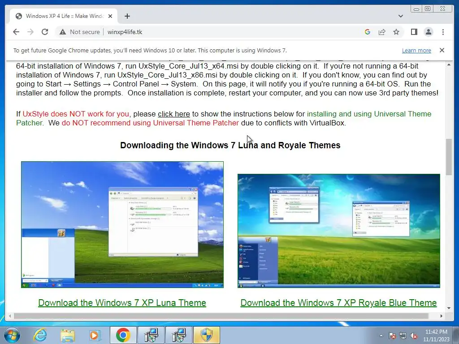
Task: Open the clock showing 11:42 PM
Action: 436,335
